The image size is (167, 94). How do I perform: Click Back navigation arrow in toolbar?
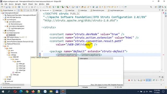(115, 7)
